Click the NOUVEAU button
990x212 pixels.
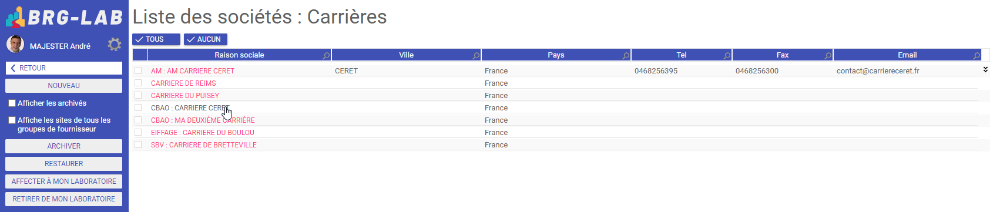[x=63, y=86]
